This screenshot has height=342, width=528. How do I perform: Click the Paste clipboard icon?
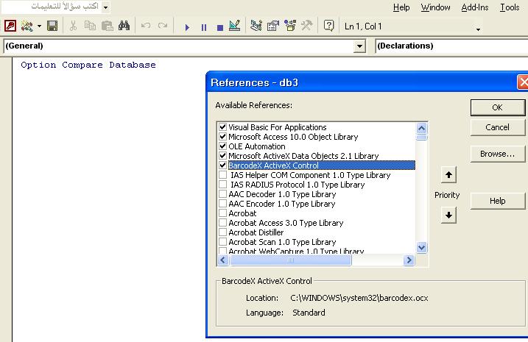point(107,26)
